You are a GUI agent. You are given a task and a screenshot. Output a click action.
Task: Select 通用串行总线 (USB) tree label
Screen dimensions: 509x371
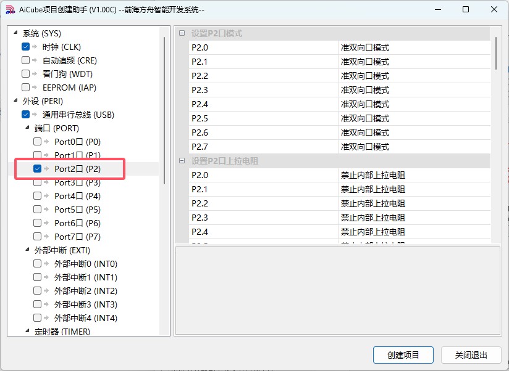(x=78, y=115)
